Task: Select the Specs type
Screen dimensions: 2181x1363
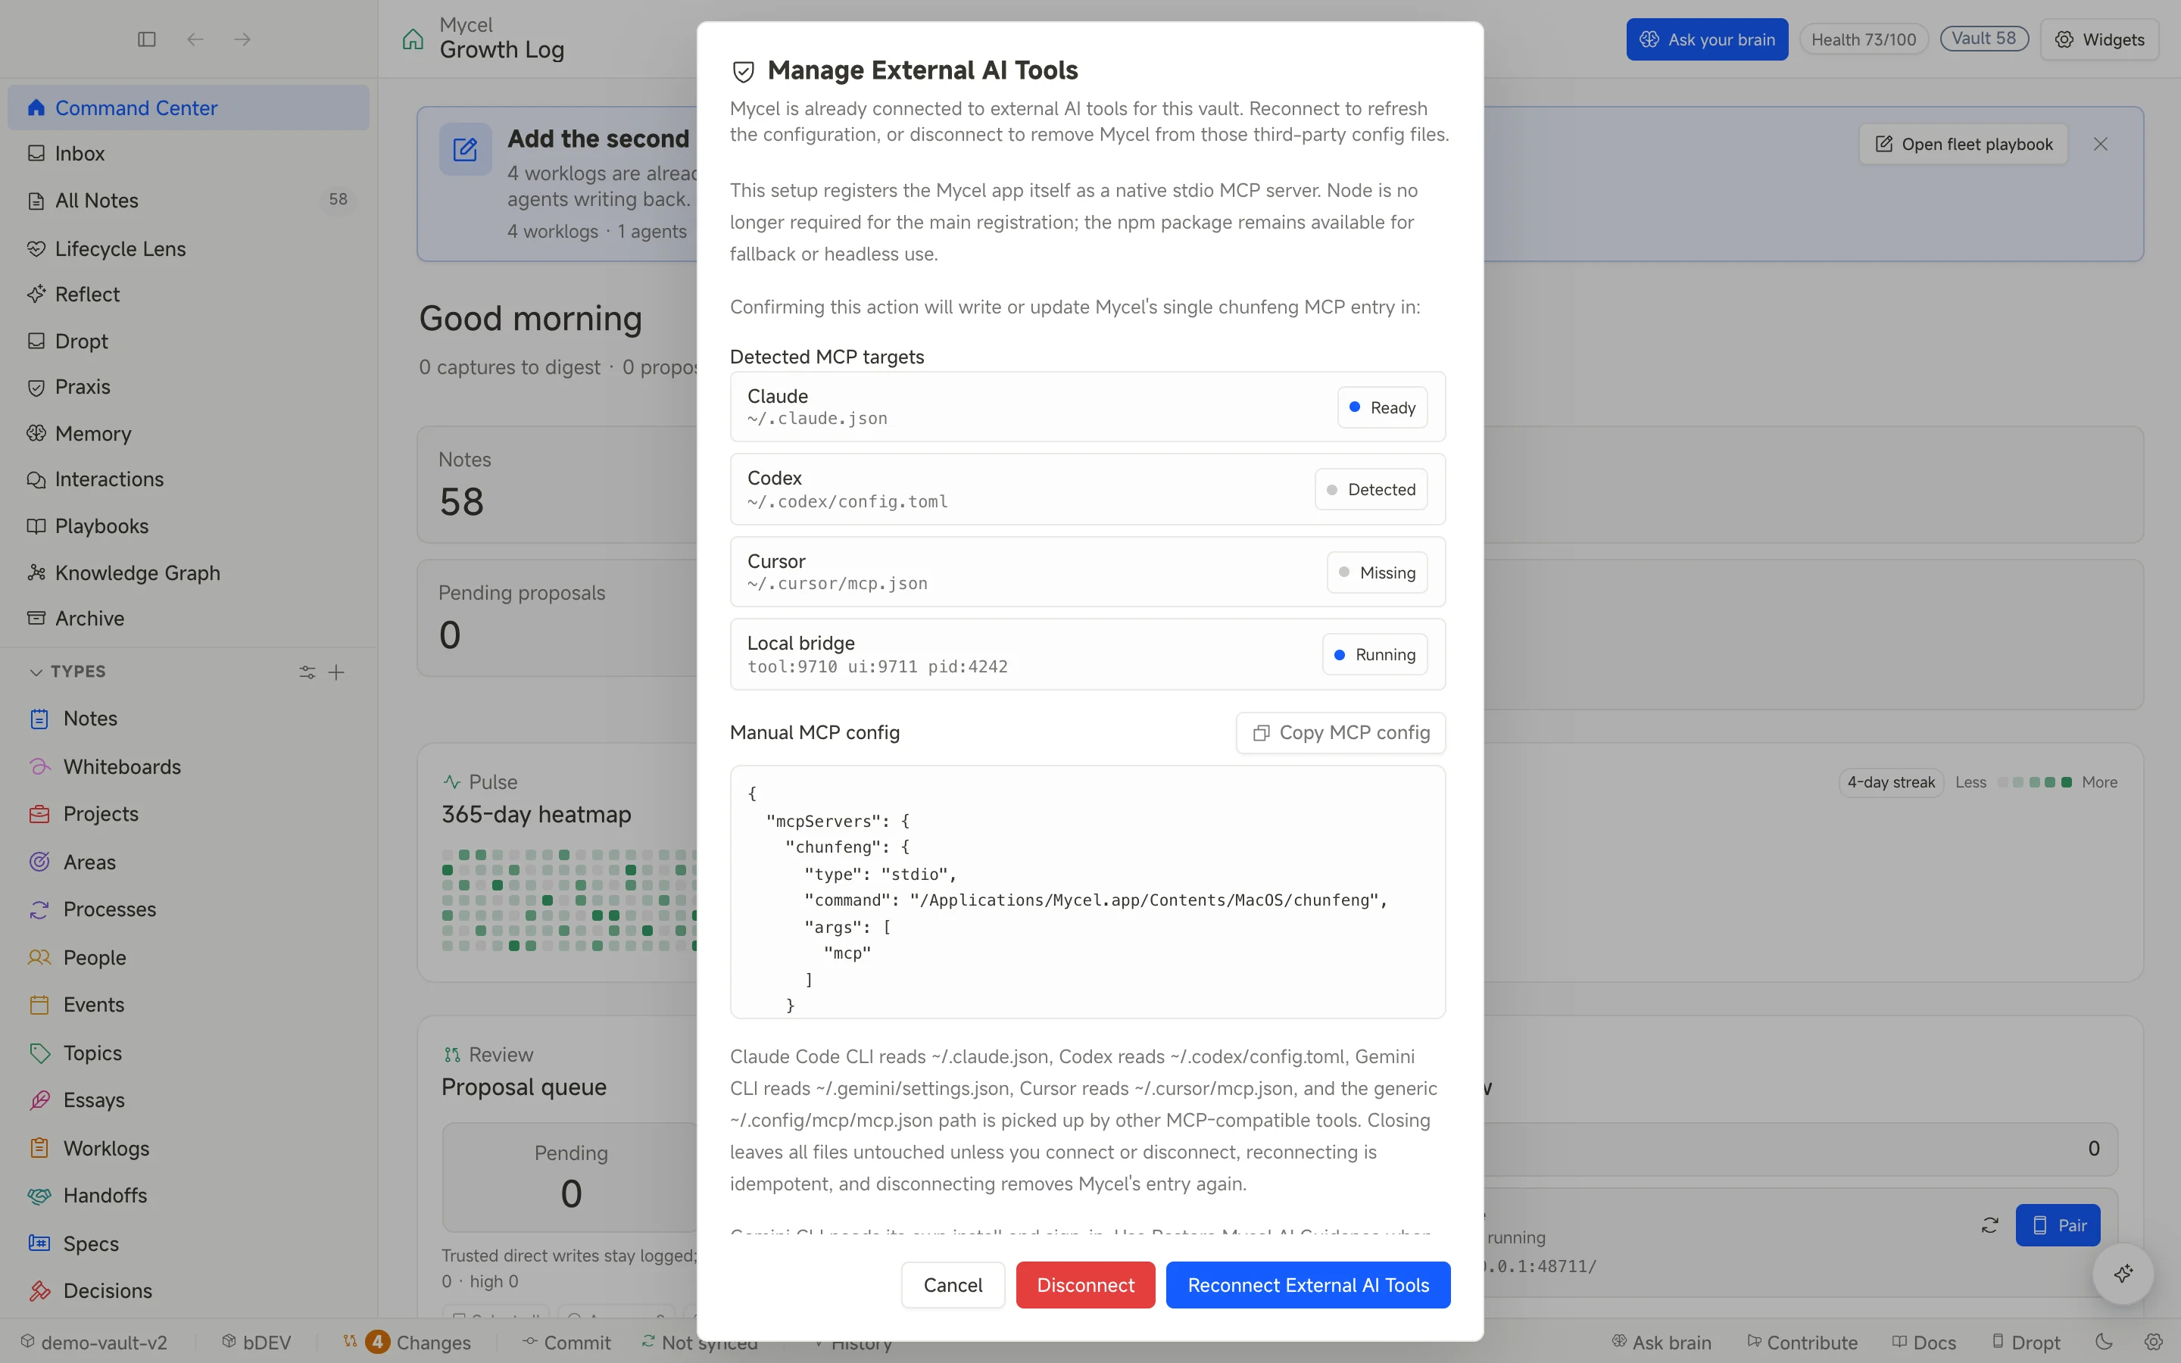Action: click(189, 1244)
